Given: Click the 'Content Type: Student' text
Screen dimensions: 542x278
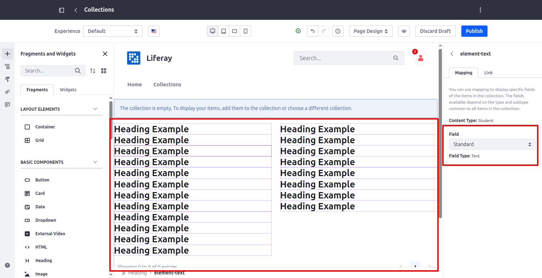Looking at the screenshot, I should coord(471,121).
